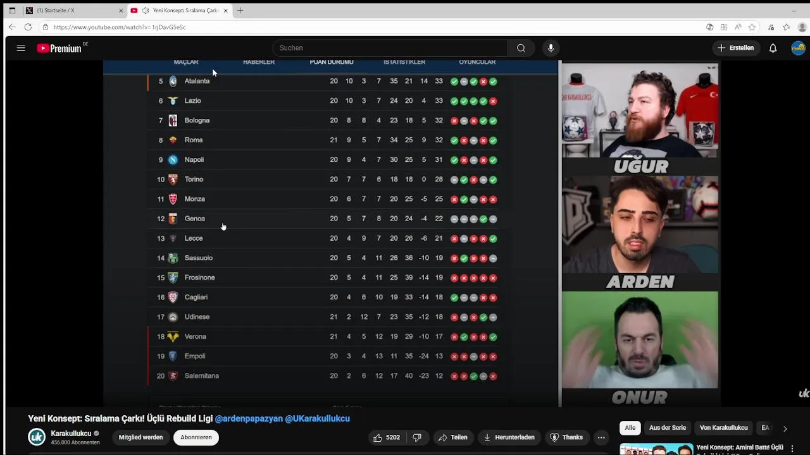810x455 pixels.
Task: Reload the page
Action: 28,27
